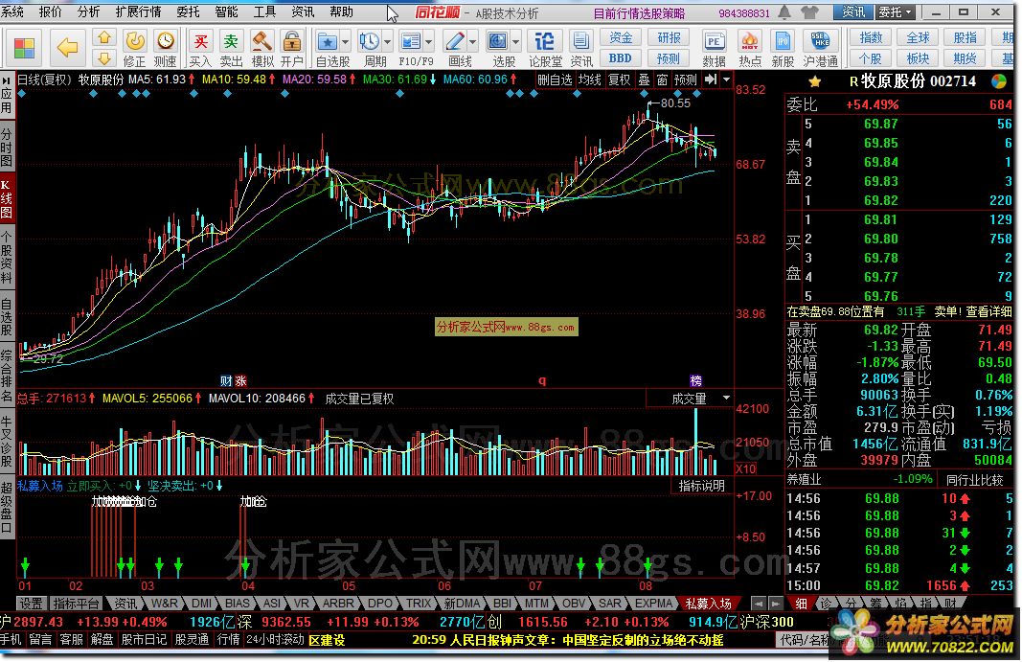Open the 扩展行情 menu

(x=138, y=11)
